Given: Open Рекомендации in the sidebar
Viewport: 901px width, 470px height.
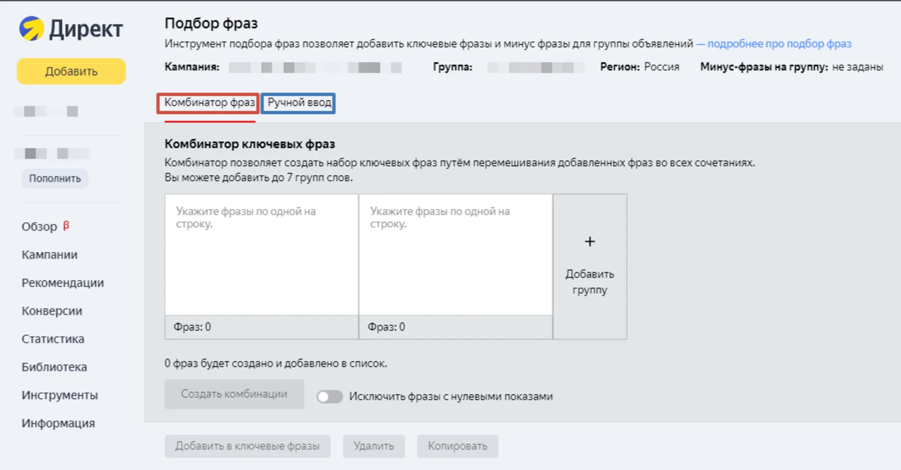Looking at the screenshot, I should tap(63, 283).
